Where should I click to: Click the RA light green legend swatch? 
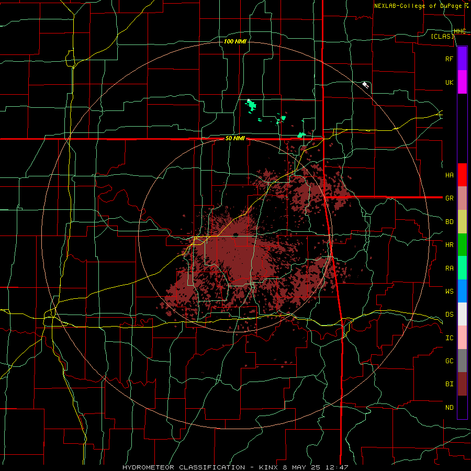pos(462,268)
